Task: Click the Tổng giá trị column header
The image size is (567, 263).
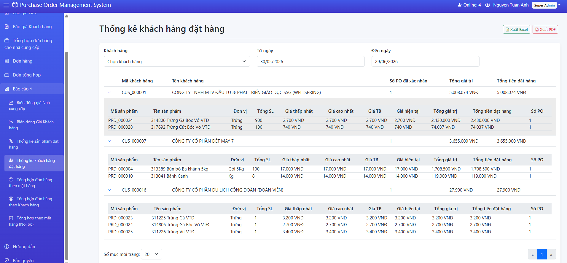Action: (461, 81)
